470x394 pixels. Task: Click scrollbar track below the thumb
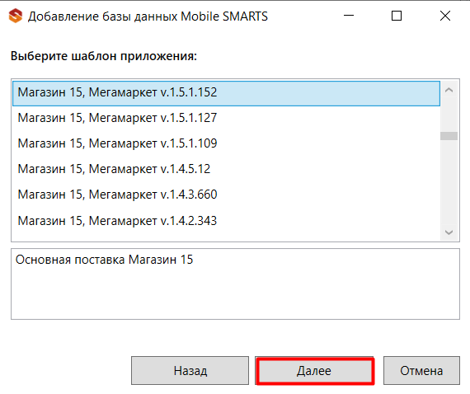(449, 182)
